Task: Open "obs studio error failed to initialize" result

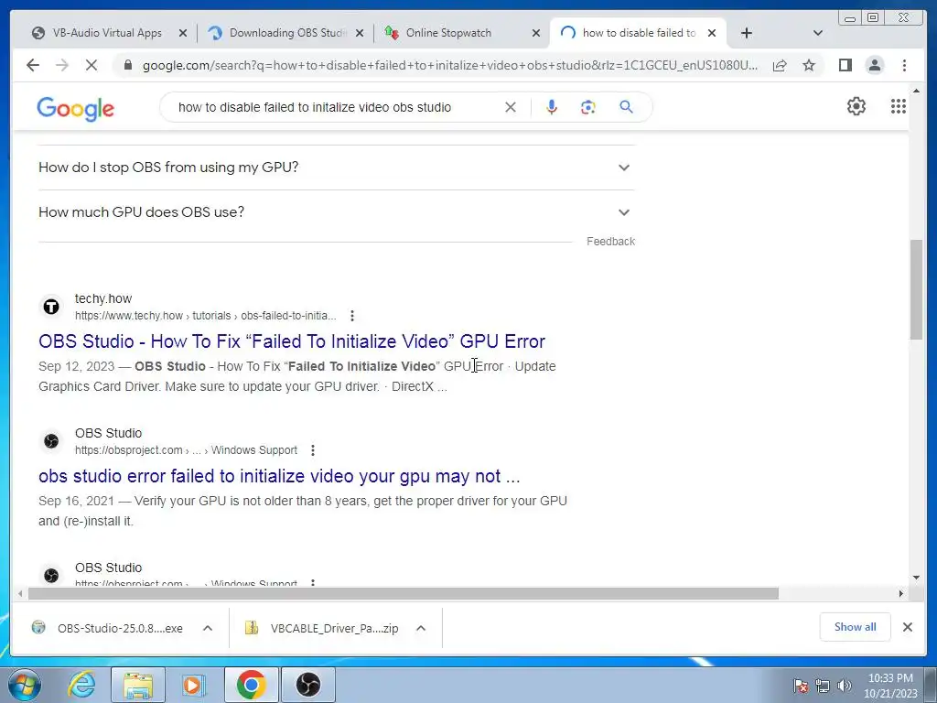Action: pos(279,476)
